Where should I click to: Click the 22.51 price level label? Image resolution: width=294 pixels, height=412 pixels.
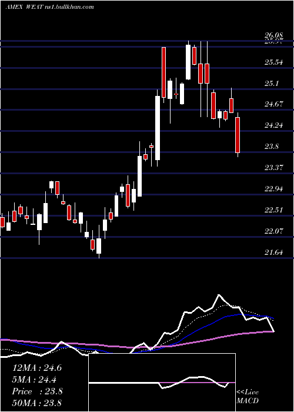(274, 210)
